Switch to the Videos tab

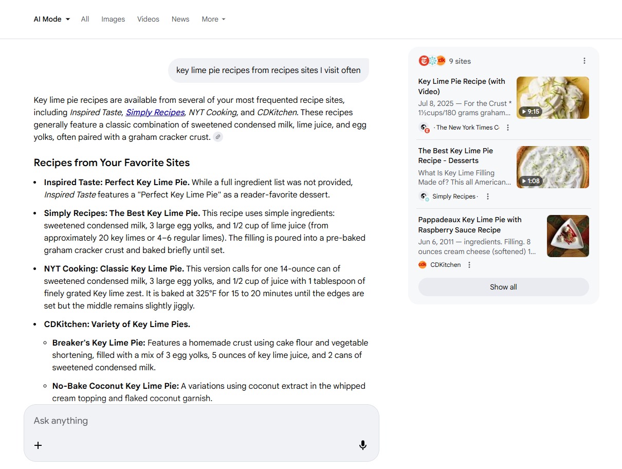point(148,19)
